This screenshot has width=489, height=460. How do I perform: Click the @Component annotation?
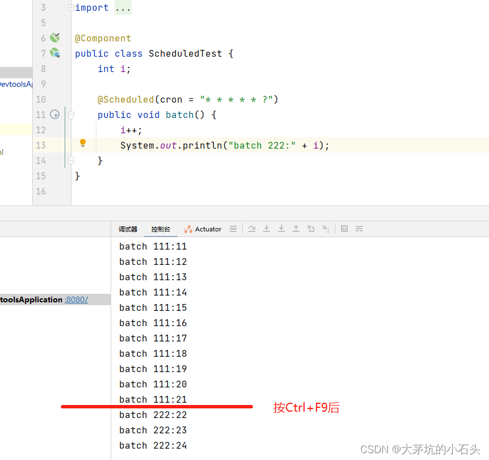pos(103,38)
